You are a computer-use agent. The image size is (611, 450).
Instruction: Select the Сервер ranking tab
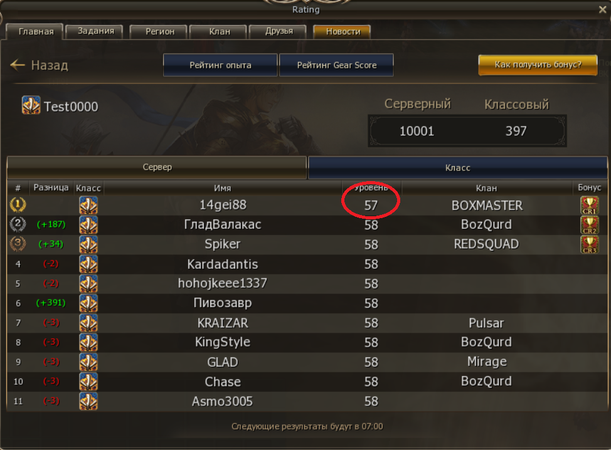click(x=157, y=167)
